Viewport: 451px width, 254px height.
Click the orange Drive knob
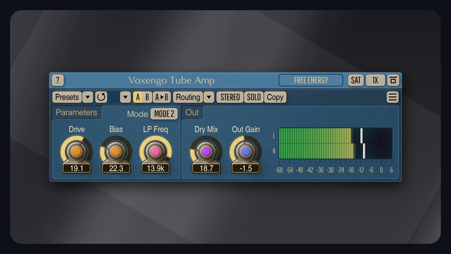(76, 152)
